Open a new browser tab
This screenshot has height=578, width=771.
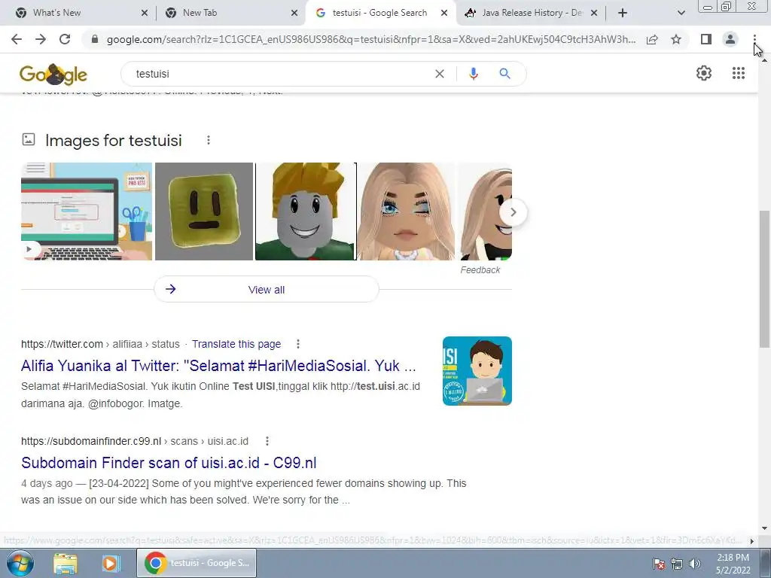point(623,13)
